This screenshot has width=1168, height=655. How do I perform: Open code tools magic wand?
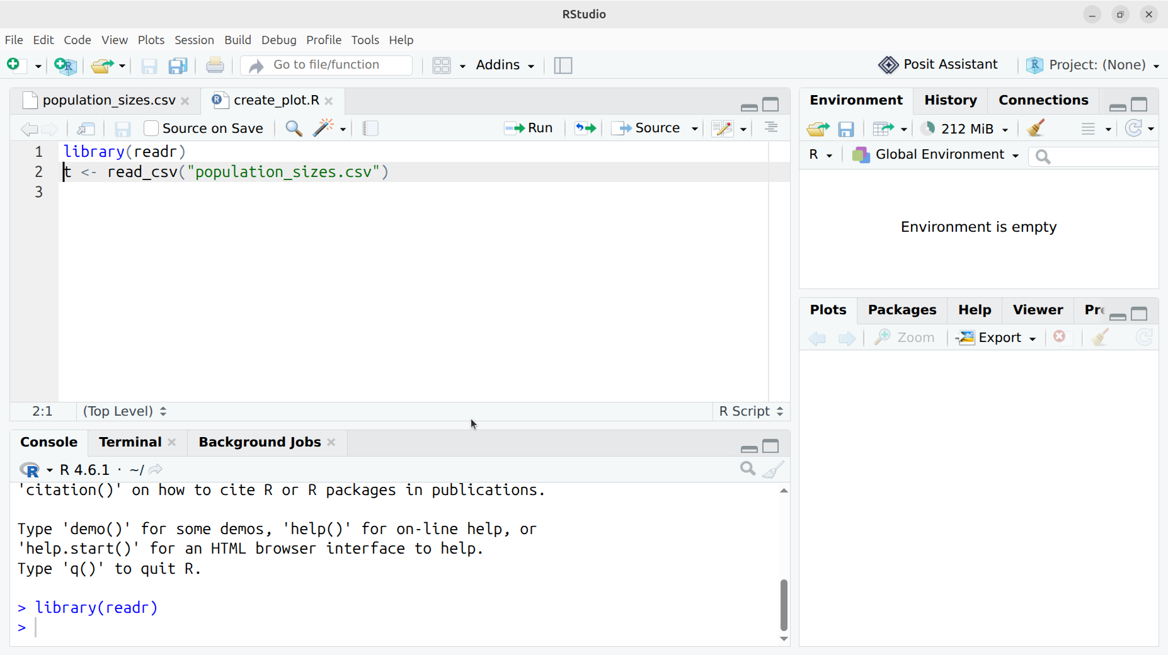click(323, 128)
